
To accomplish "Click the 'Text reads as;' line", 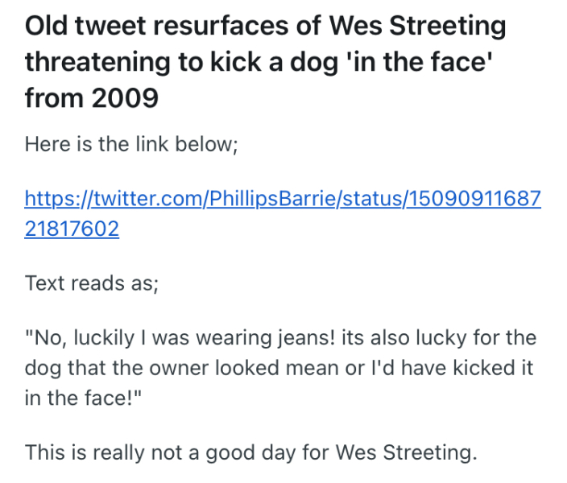I will point(92,283).
